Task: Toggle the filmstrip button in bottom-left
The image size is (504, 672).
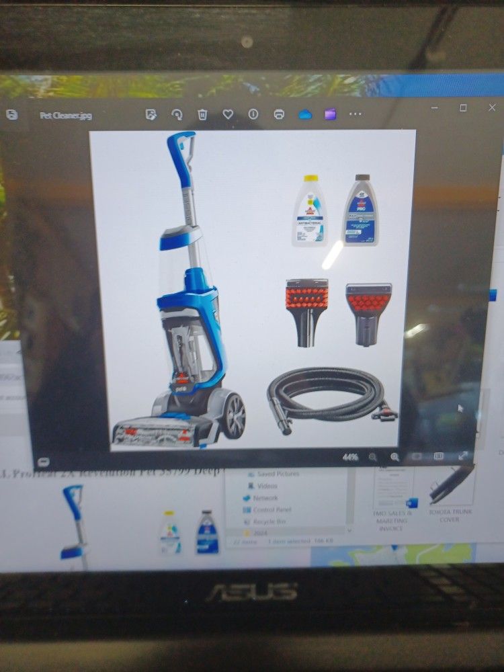Action: pos(44,462)
